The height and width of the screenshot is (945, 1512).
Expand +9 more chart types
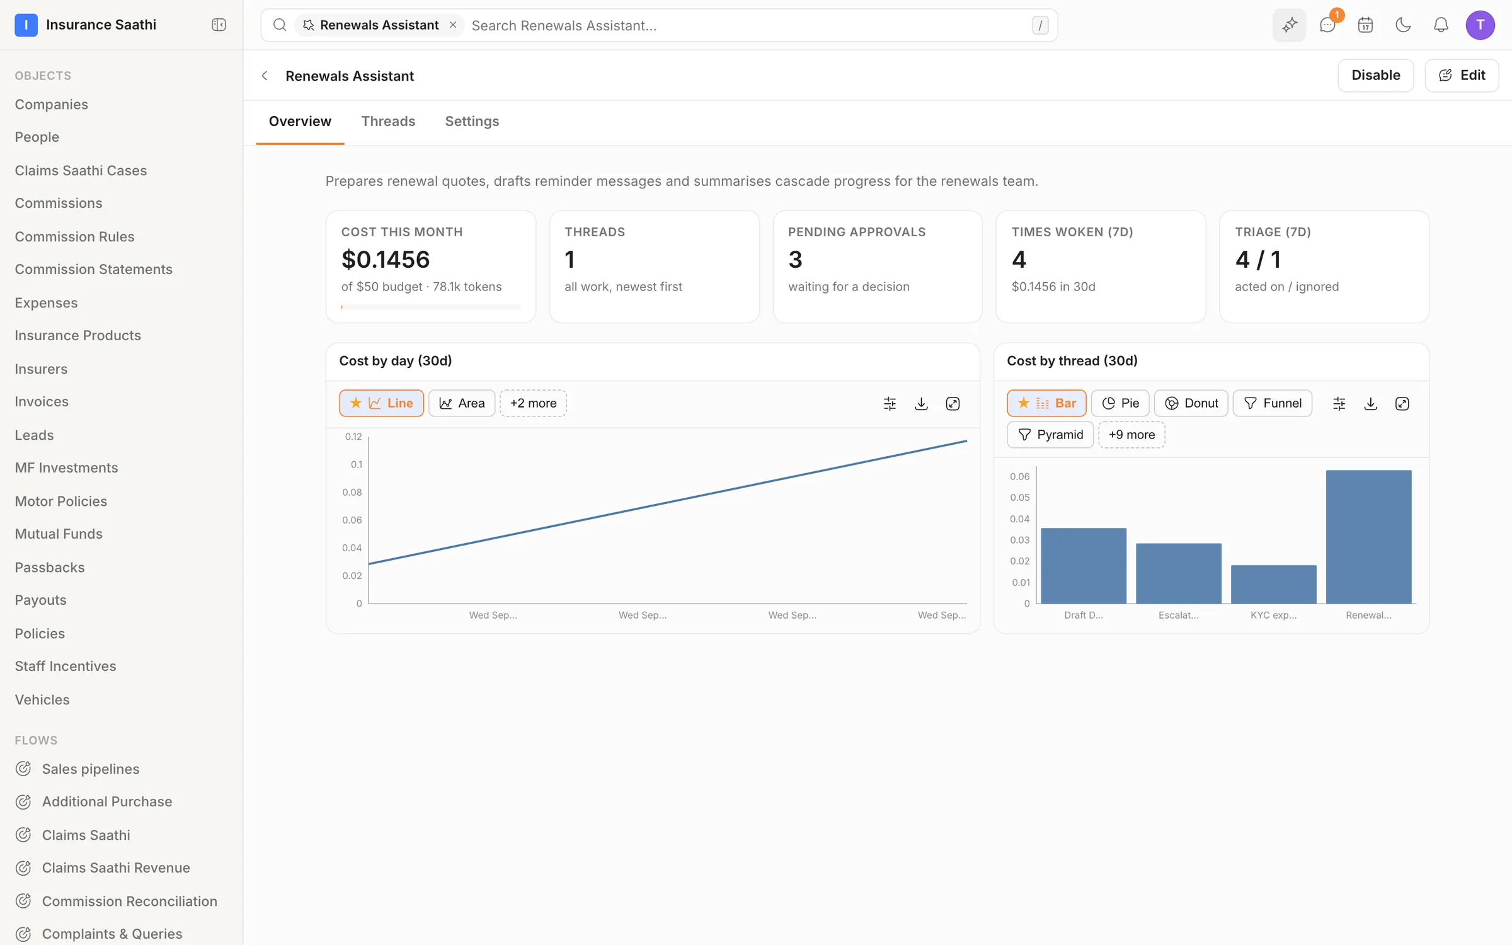point(1131,435)
